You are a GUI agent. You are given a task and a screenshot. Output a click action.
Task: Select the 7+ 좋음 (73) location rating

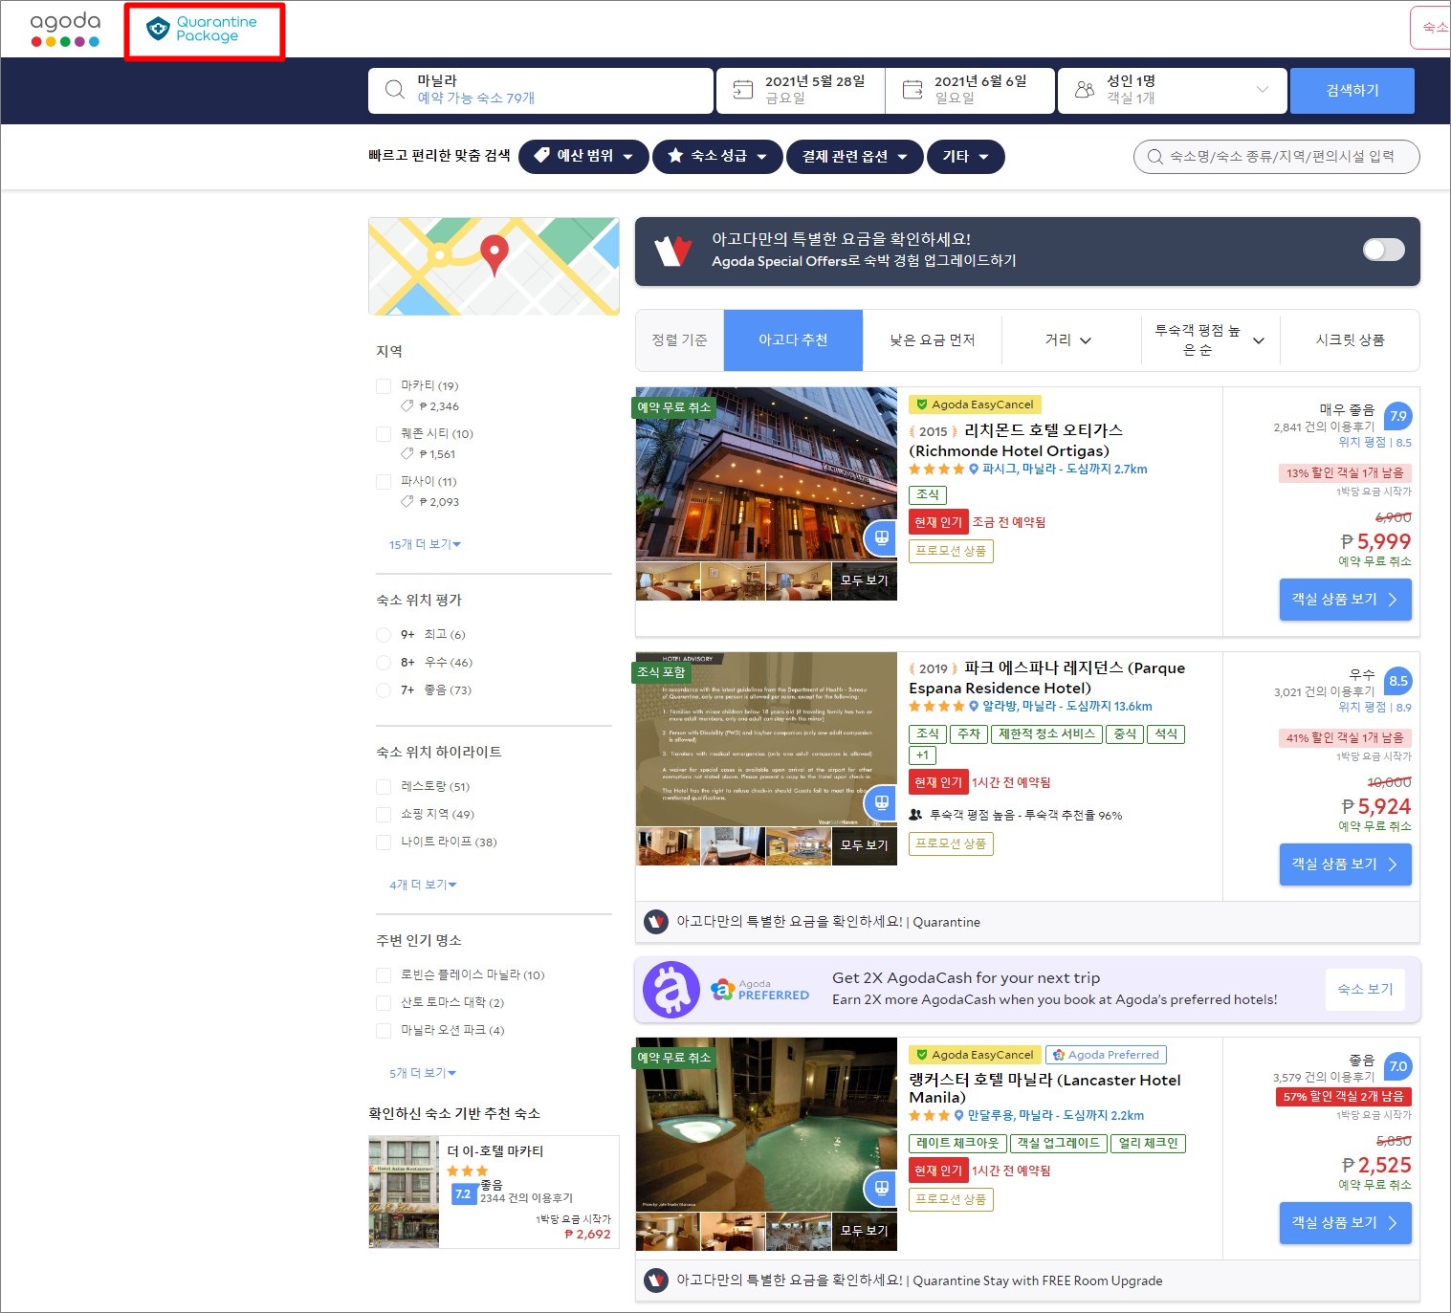point(384,690)
